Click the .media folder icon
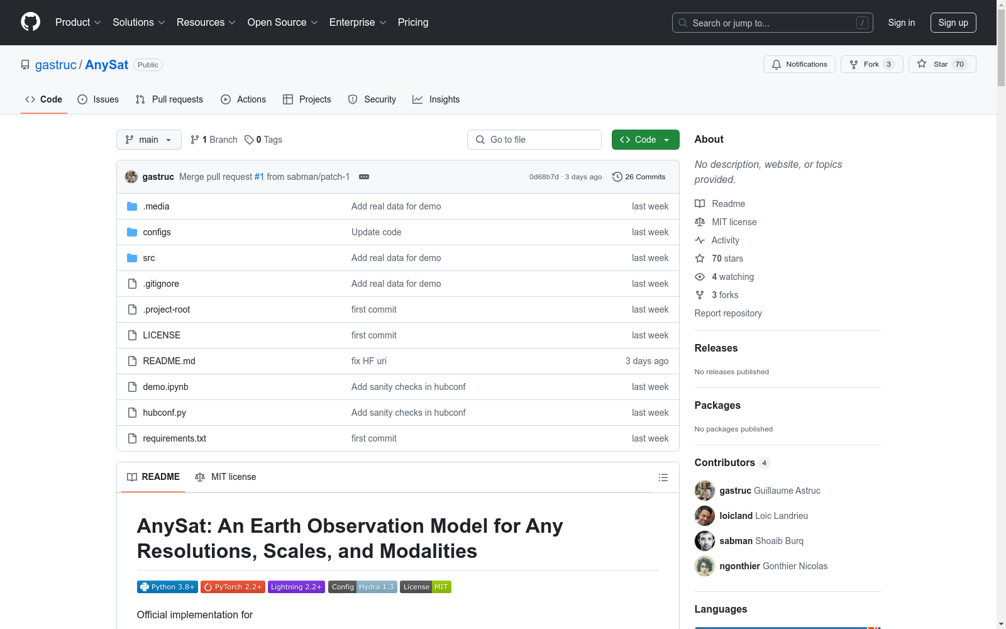The height and width of the screenshot is (629, 1006). click(x=132, y=206)
